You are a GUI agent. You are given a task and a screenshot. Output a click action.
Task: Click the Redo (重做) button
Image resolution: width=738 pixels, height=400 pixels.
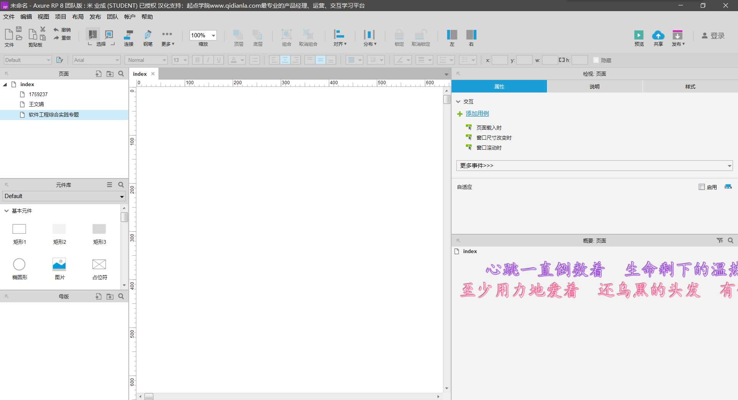62,38
